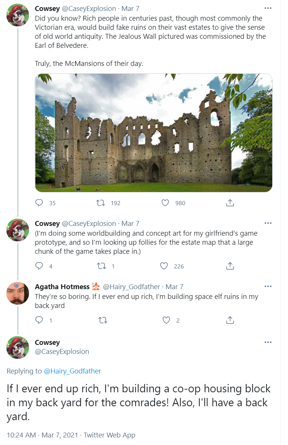Open more options on the first tweet
Viewport: 288px width, 445px height.
pos(268,8)
